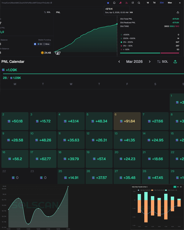Go to previous month in PNL Calendar
The height and width of the screenshot is (230, 184).
pyautogui.click(x=119, y=62)
